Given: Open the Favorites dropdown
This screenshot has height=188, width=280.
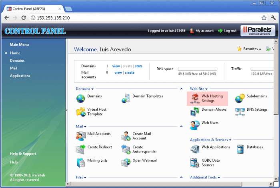Looking at the screenshot, I should (249, 49).
